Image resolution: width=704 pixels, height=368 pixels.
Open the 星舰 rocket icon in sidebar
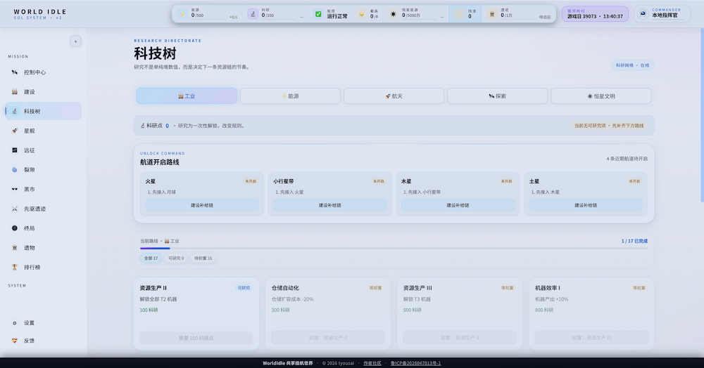coord(14,131)
